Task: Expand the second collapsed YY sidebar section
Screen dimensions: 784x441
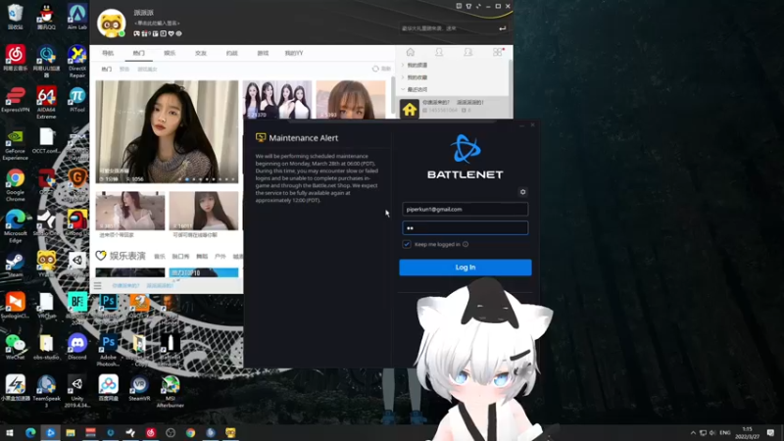Action: click(x=403, y=77)
